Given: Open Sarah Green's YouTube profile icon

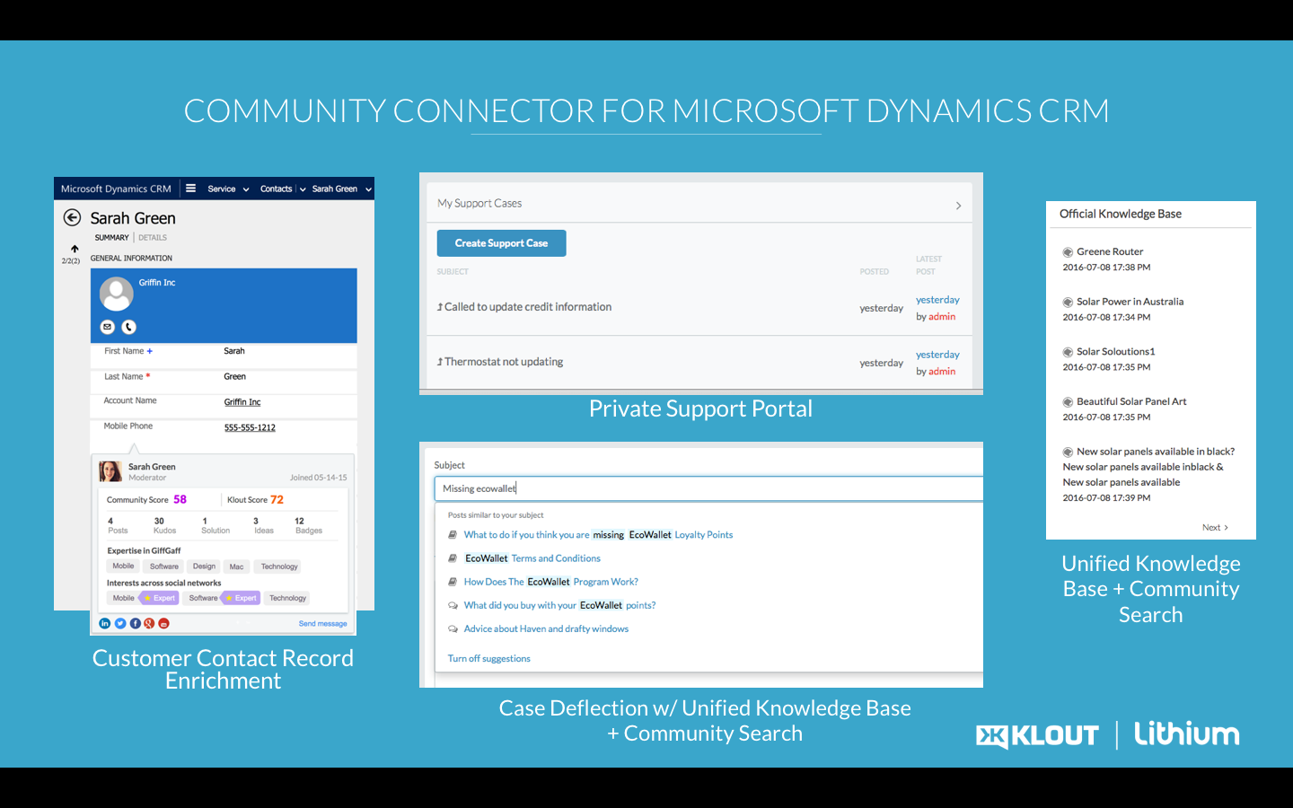Looking at the screenshot, I should 163,623.
